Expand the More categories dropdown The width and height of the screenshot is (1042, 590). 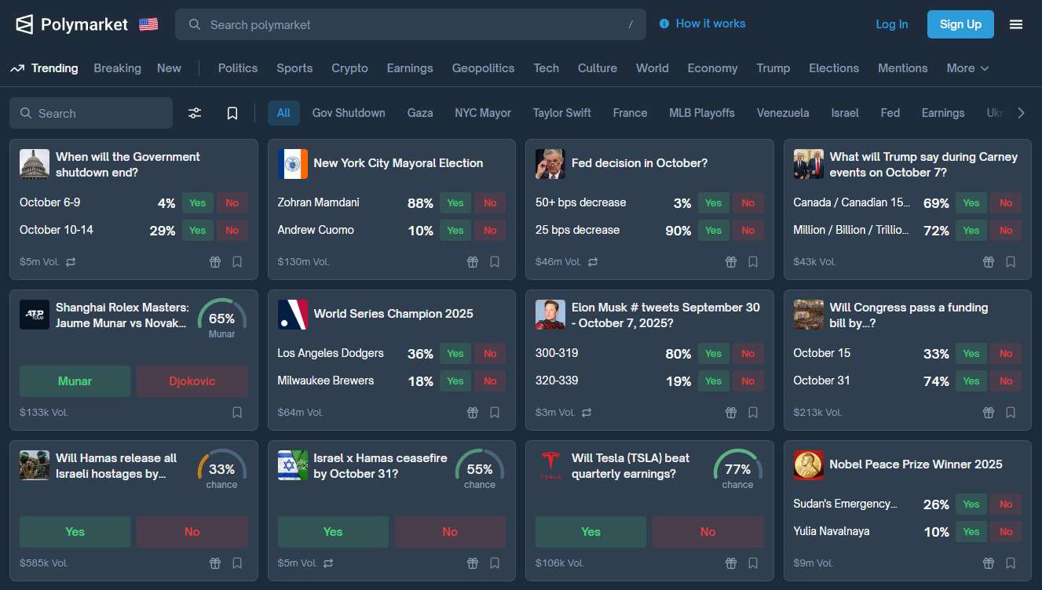click(967, 68)
